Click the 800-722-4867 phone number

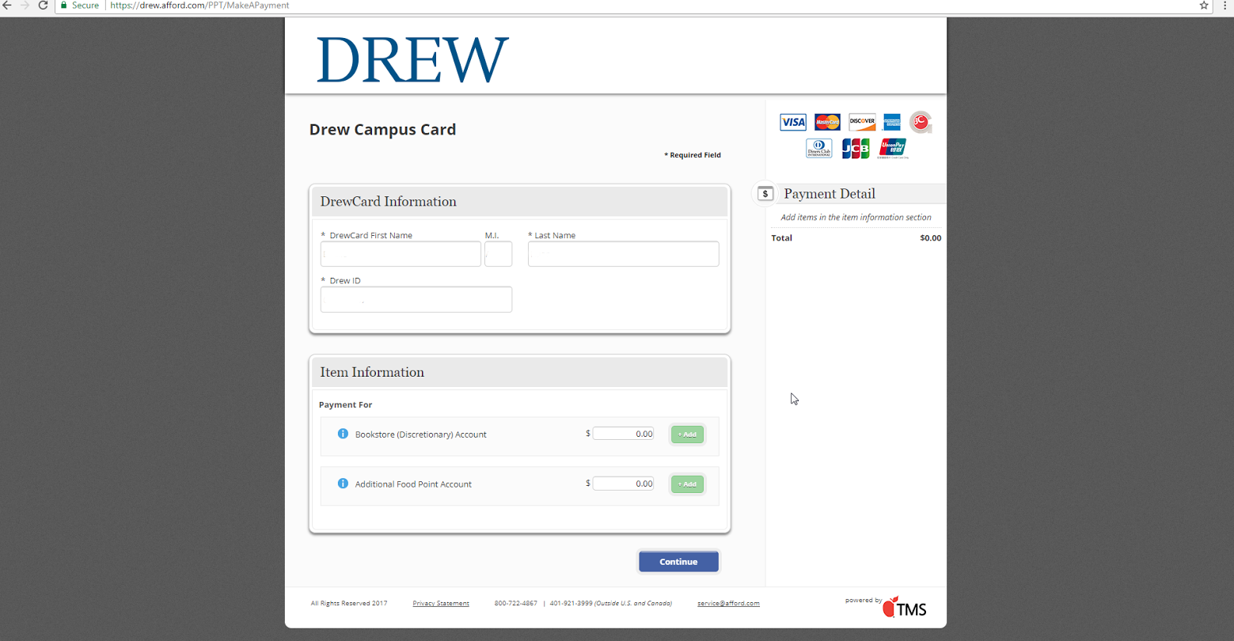[516, 603]
